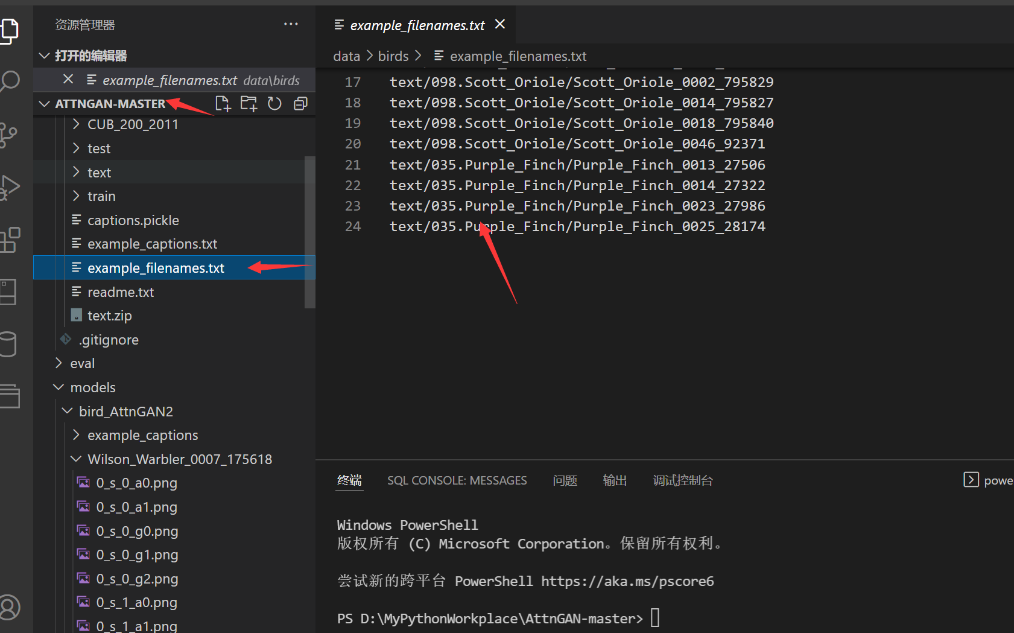Click the New Folder icon in explorer header
The width and height of the screenshot is (1014, 633).
249,104
